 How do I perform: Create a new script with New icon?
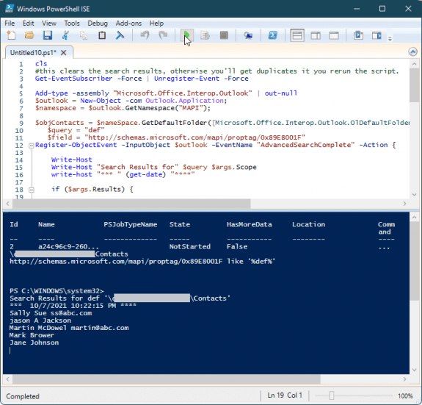tap(11, 35)
